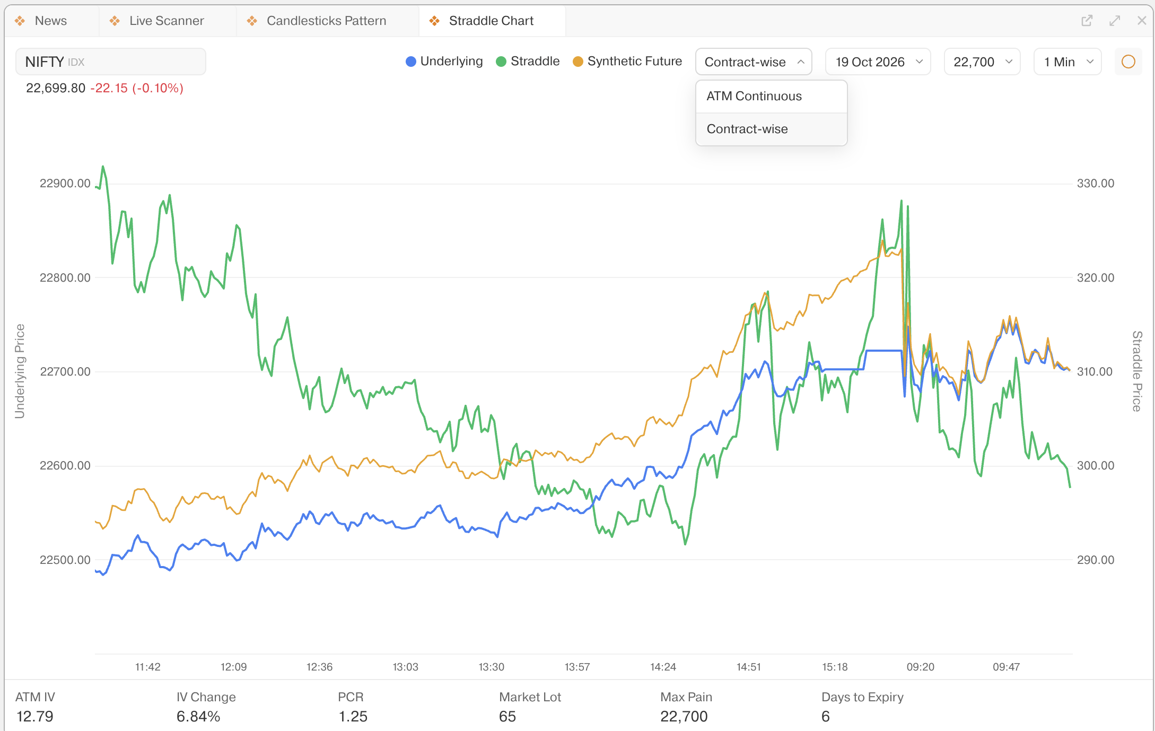The height and width of the screenshot is (731, 1155).
Task: Click the ATM IV value 12.79
Action: [35, 716]
